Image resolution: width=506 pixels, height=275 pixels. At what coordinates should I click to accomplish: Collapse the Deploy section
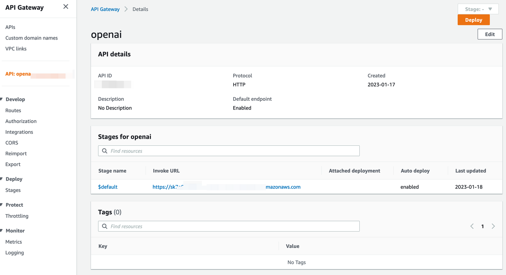point(2,179)
